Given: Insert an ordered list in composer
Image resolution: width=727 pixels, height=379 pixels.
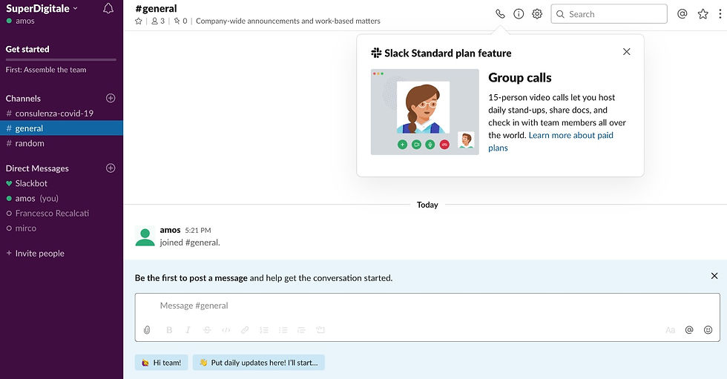Looking at the screenshot, I should [264, 330].
